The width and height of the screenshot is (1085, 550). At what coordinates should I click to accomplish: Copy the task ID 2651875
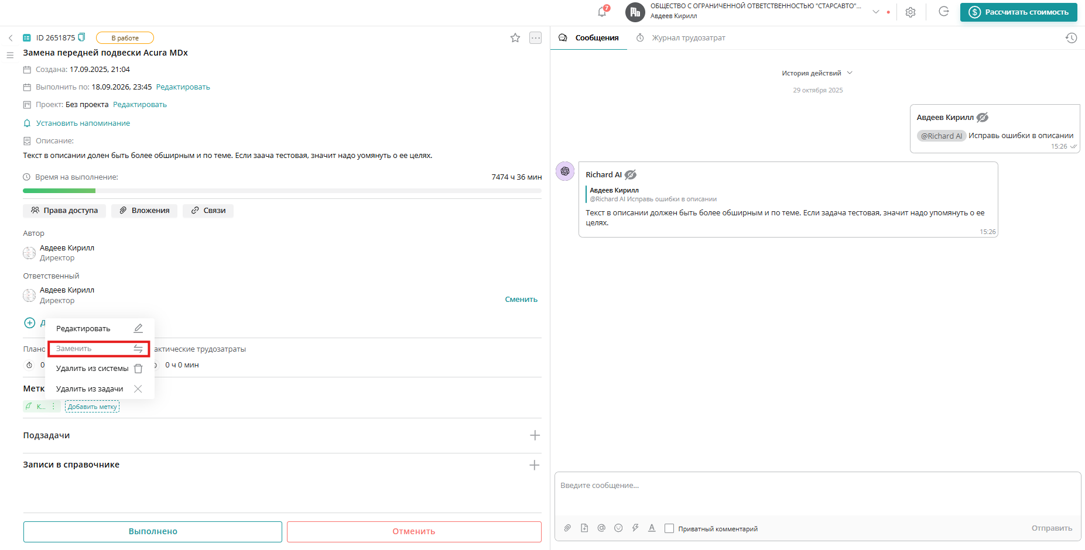click(x=82, y=37)
